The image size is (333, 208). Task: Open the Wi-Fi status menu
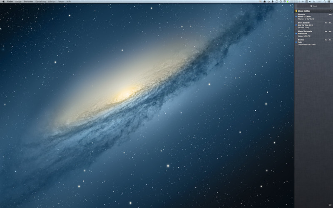pos(285,2)
